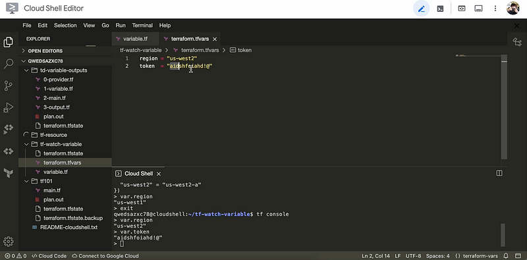Change the Spaces: 4 indentation setting

(438, 256)
